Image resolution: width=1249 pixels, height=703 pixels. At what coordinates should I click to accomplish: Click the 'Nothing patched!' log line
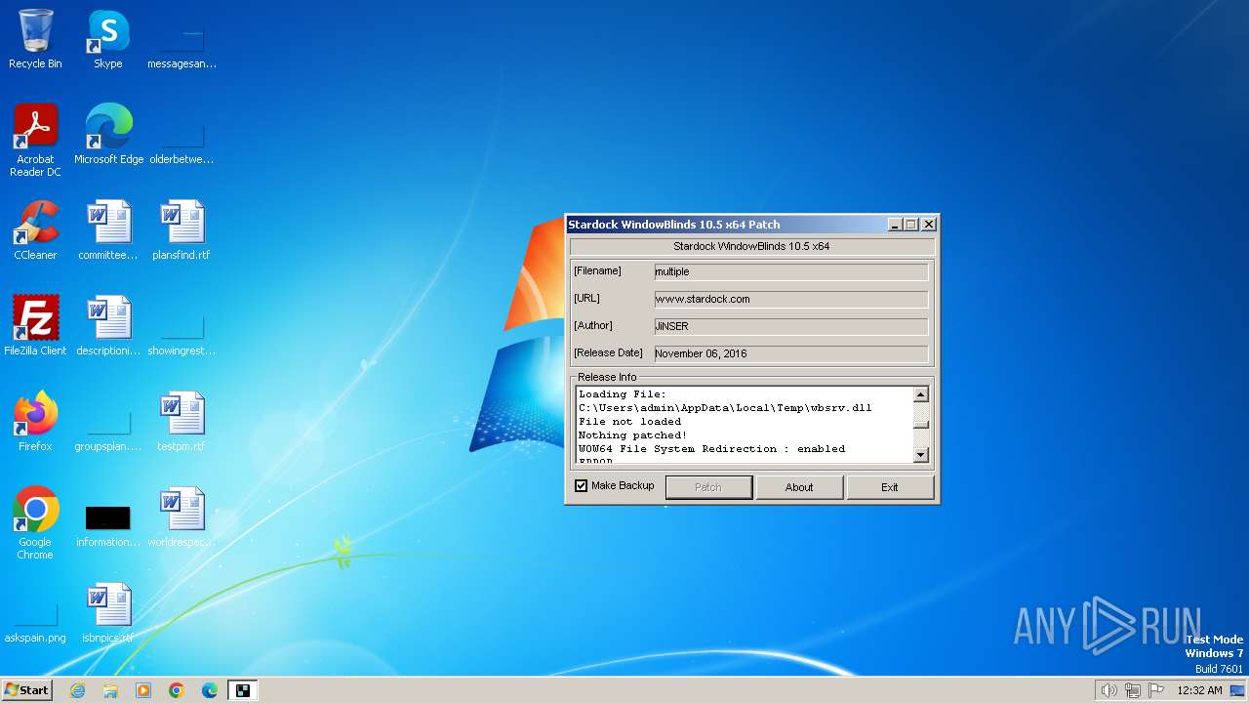click(632, 435)
